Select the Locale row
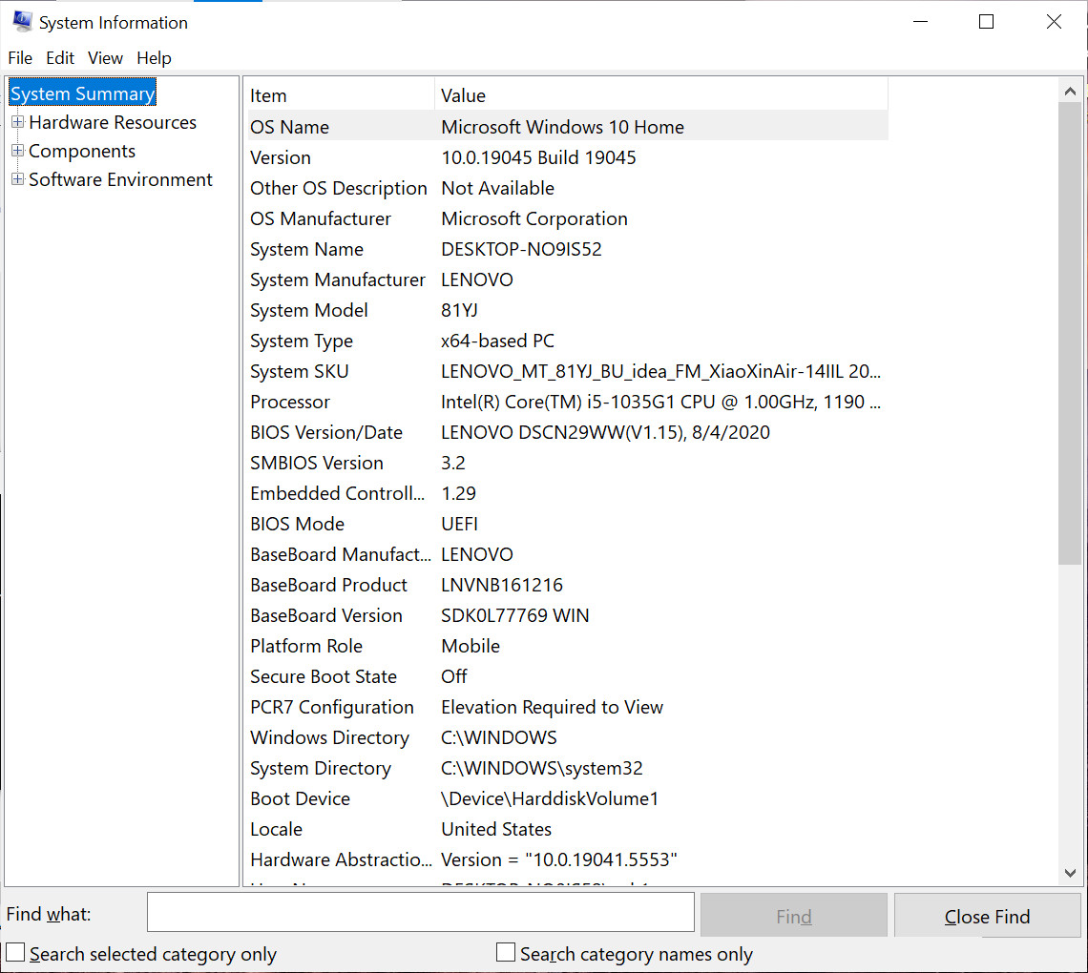The width and height of the screenshot is (1088, 973). pyautogui.click(x=568, y=829)
